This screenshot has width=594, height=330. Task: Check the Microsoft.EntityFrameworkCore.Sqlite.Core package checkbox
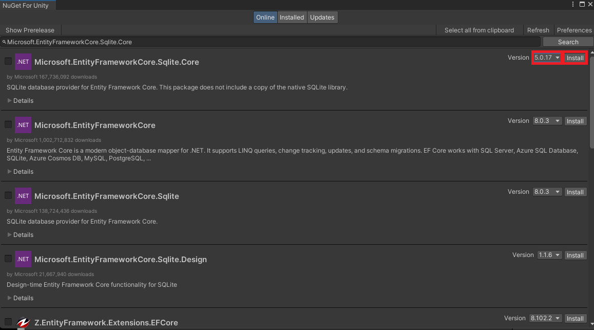[x=8, y=61]
